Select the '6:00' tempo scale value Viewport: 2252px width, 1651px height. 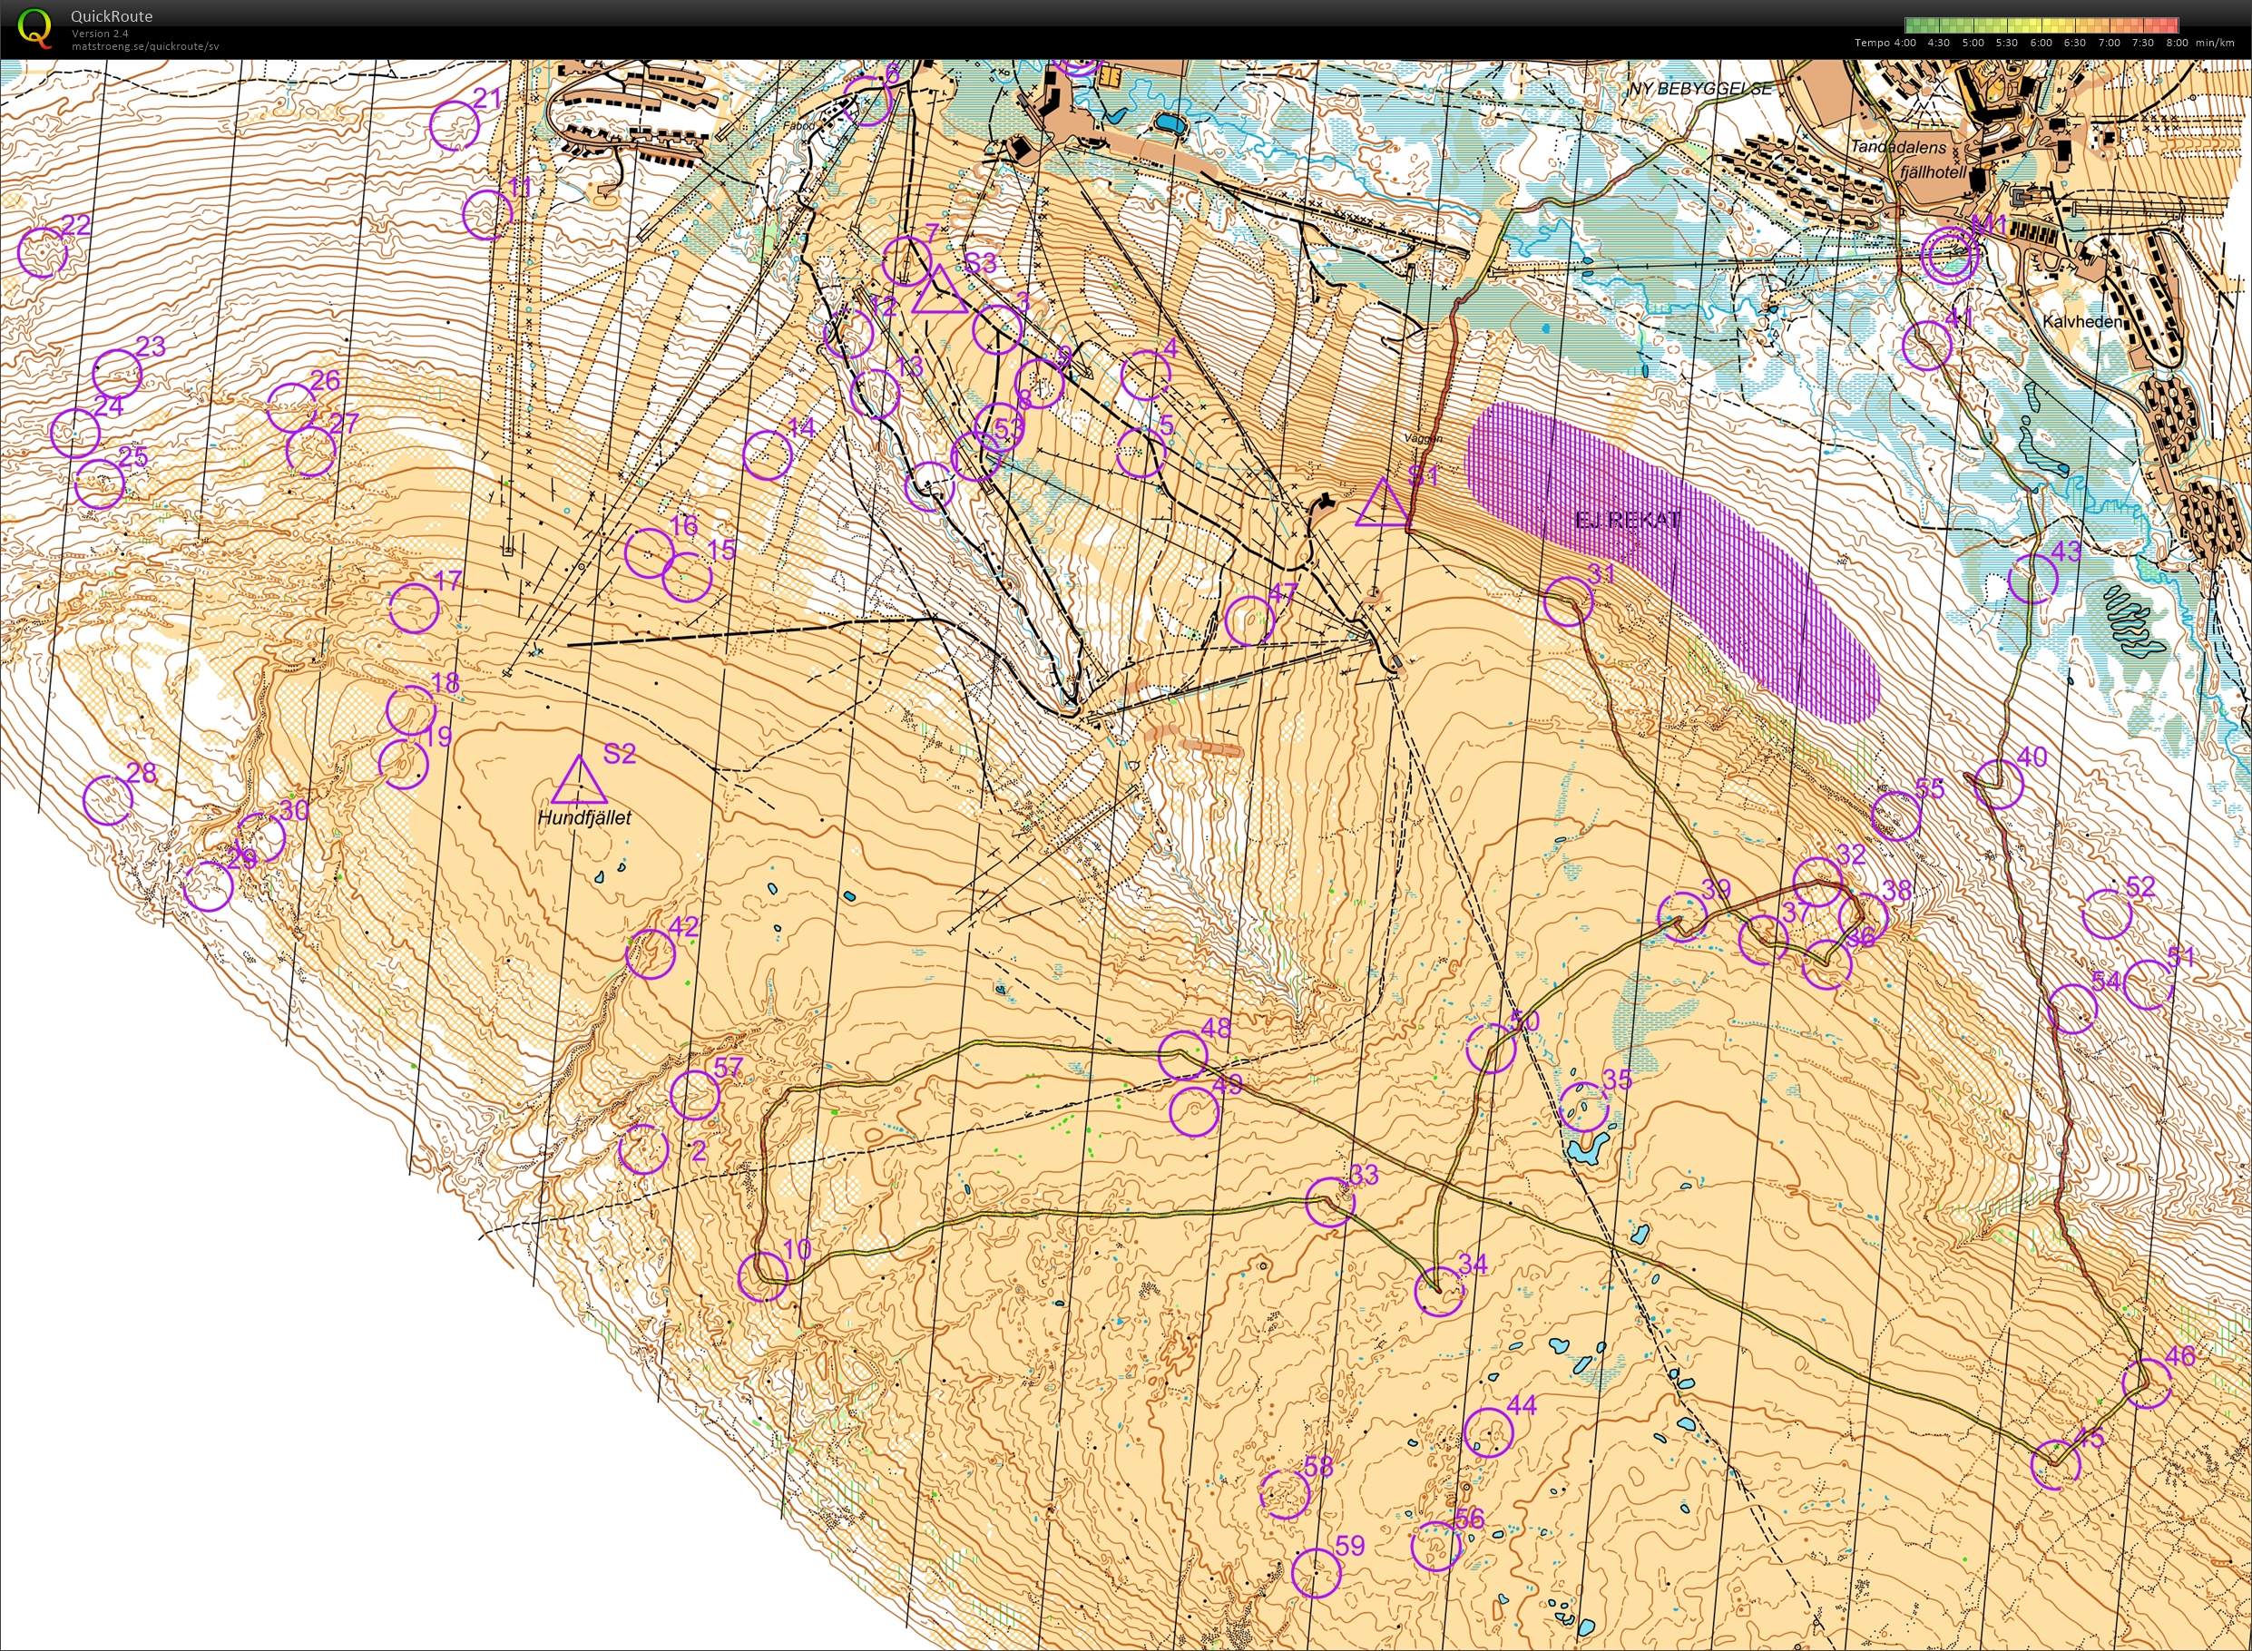(2041, 43)
